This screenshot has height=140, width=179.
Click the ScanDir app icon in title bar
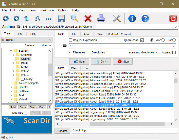[4, 4]
